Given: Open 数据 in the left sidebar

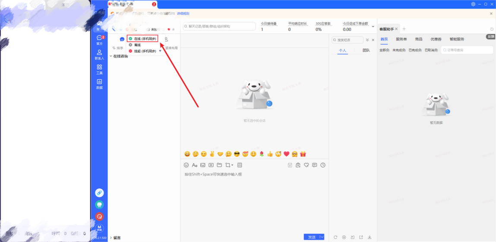Looking at the screenshot, I should (99, 84).
